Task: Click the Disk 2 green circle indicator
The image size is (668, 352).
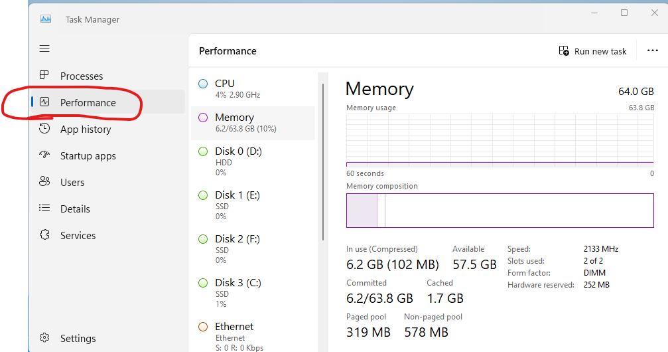Action: coord(203,239)
